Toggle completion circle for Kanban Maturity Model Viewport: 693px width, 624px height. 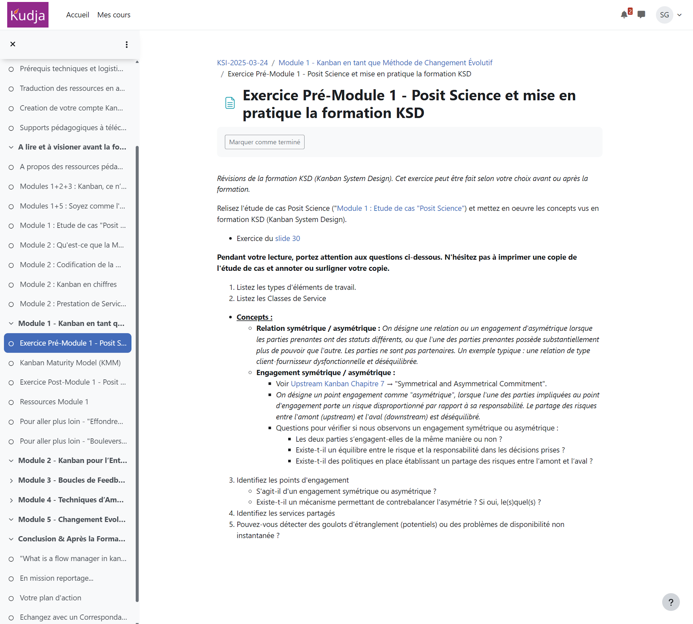[11, 363]
